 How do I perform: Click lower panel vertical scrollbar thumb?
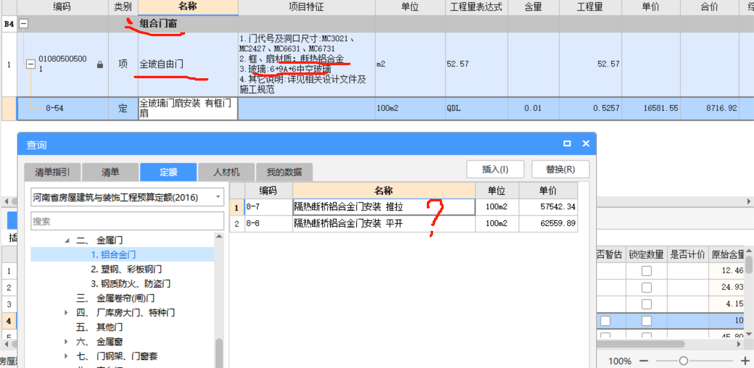tap(749, 264)
